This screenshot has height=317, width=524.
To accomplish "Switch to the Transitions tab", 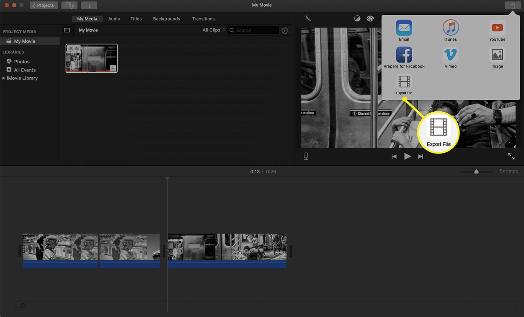I will [203, 18].
